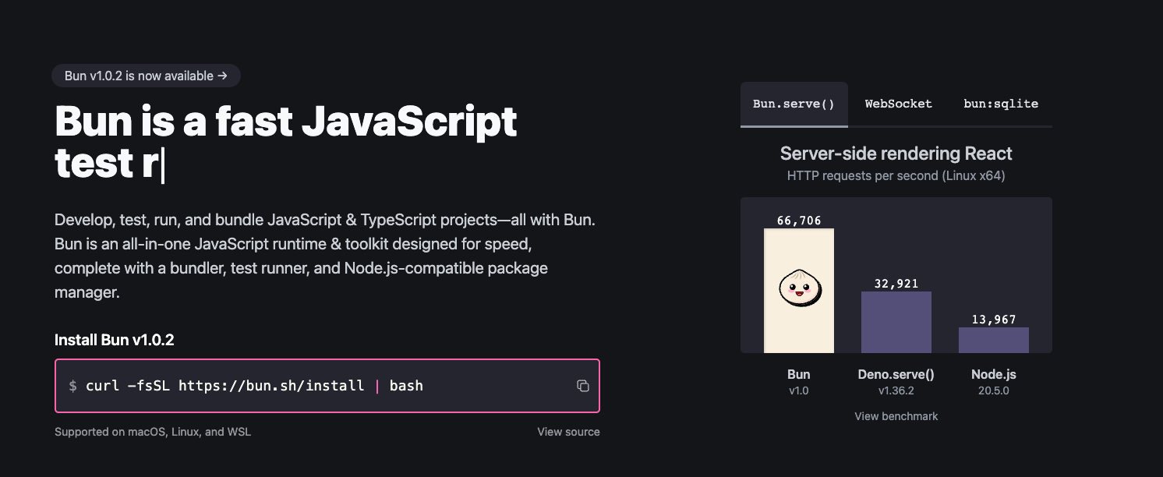Click the Node.js bar showing 13,967
This screenshot has width=1163, height=477.
point(994,340)
